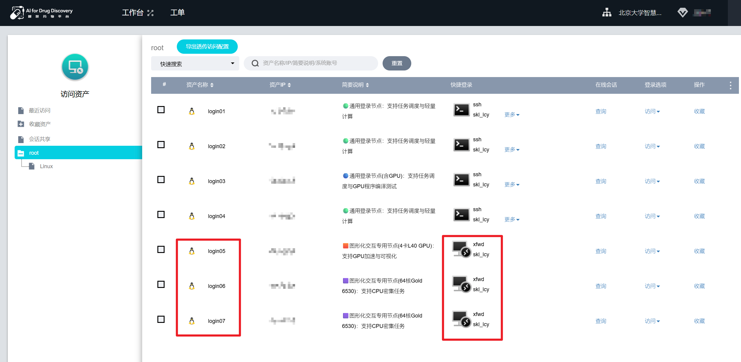Select 收藏资产 in sidebar
The image size is (741, 362).
40,124
